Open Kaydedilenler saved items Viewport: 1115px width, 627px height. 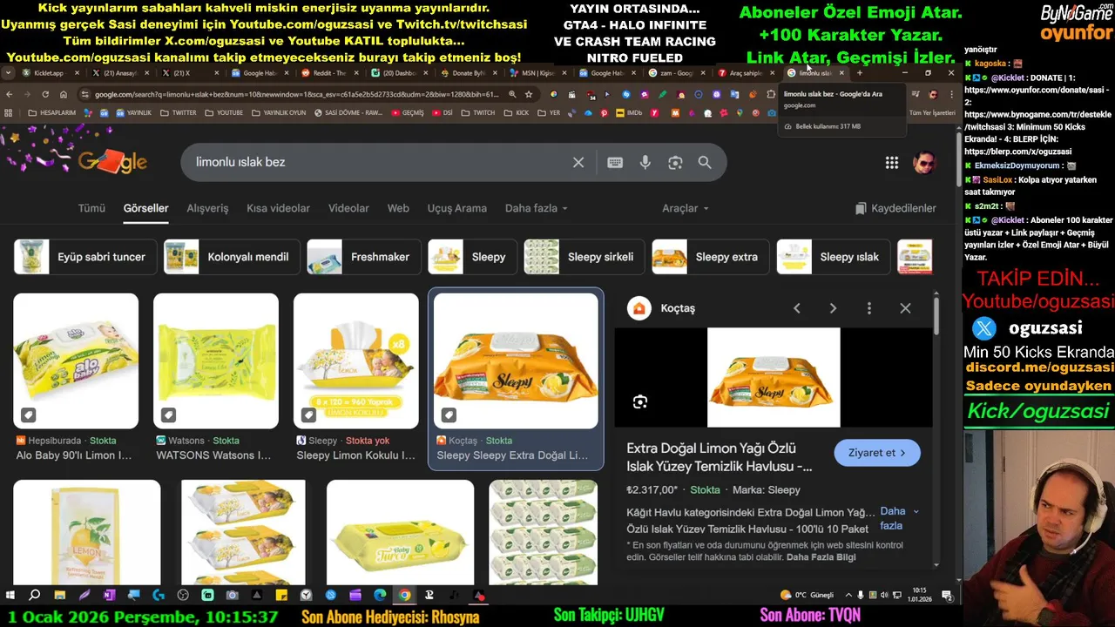(x=895, y=208)
